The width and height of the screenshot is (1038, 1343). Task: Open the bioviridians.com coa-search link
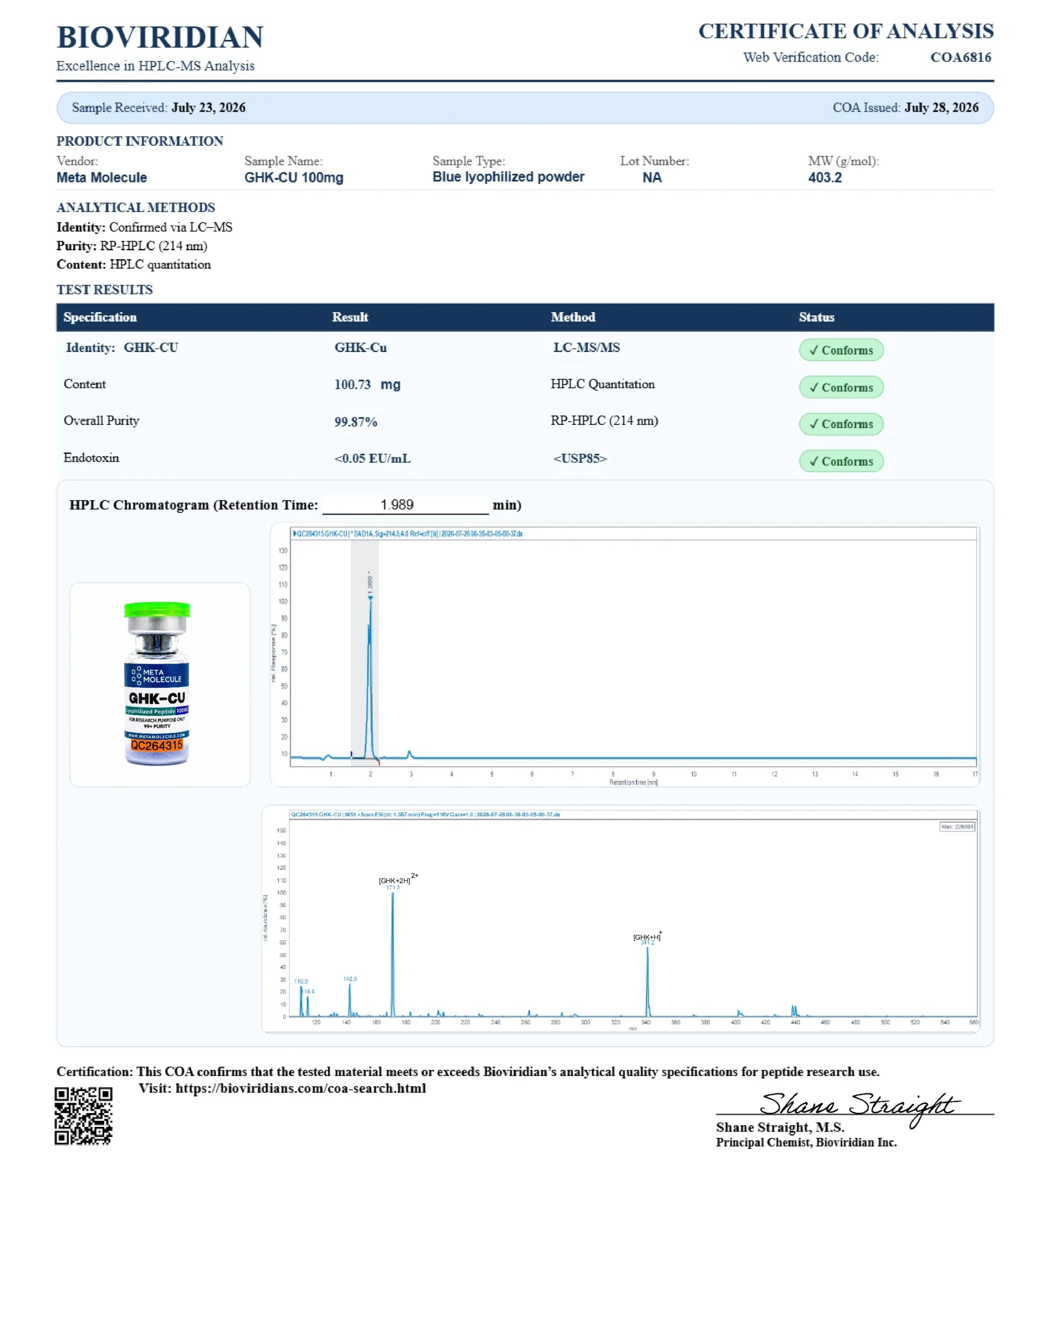pyautogui.click(x=300, y=1089)
